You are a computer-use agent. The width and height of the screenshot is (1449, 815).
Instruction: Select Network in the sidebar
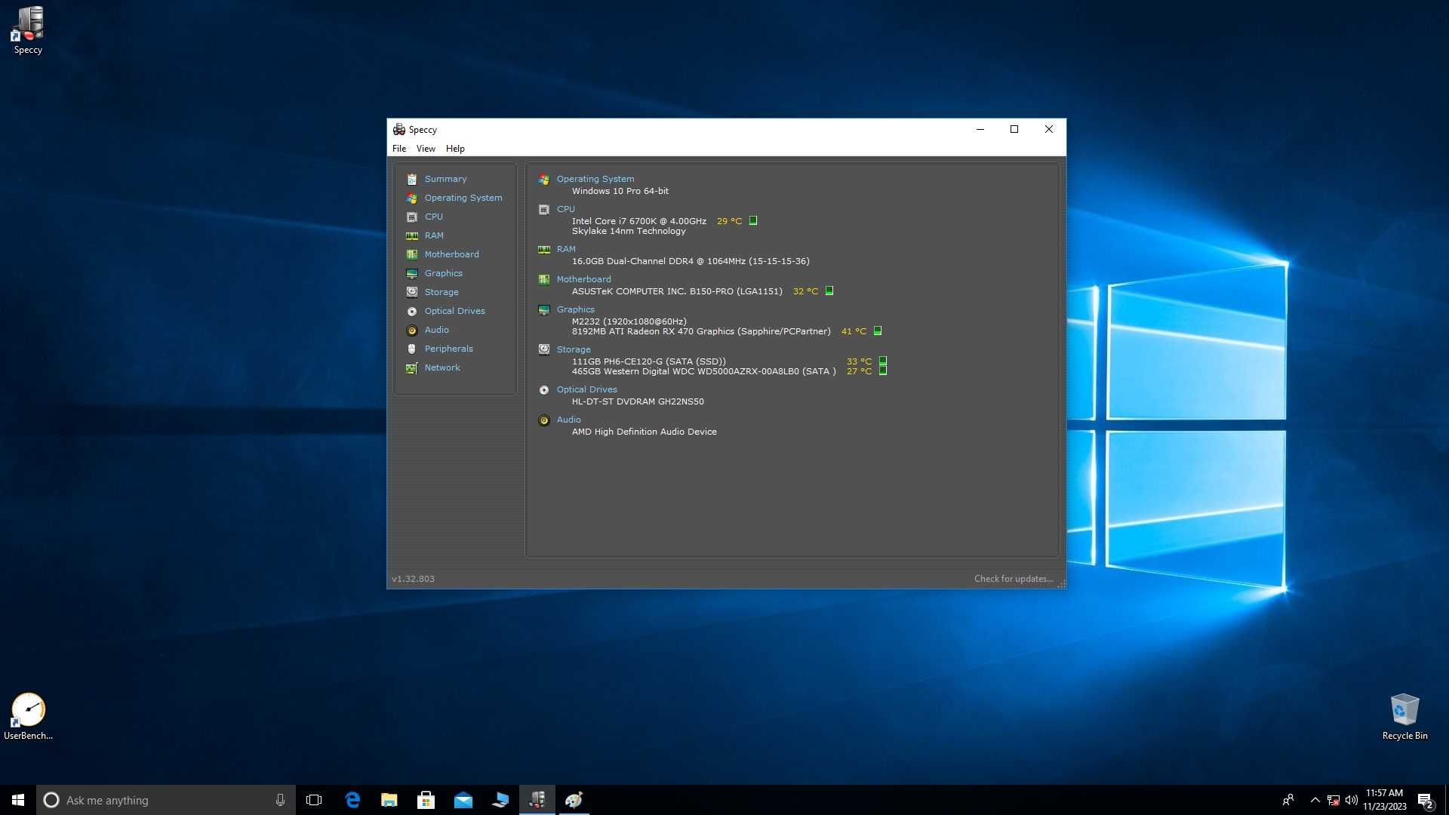[x=441, y=368]
